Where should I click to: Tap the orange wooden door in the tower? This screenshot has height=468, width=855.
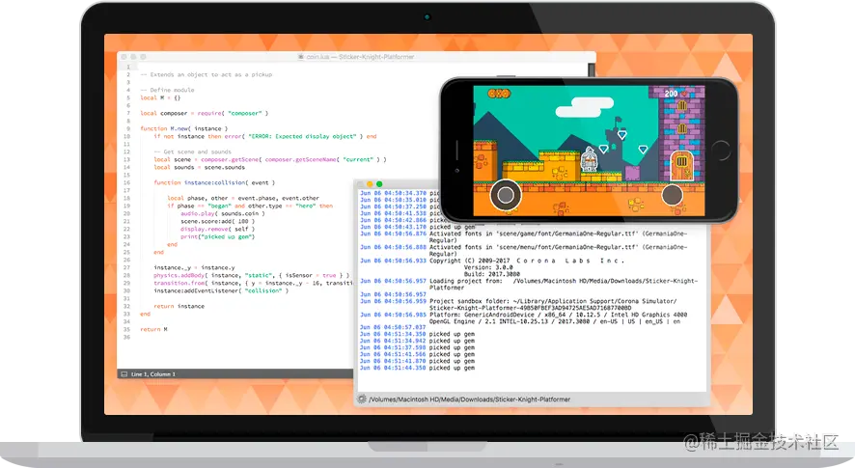[x=681, y=166]
